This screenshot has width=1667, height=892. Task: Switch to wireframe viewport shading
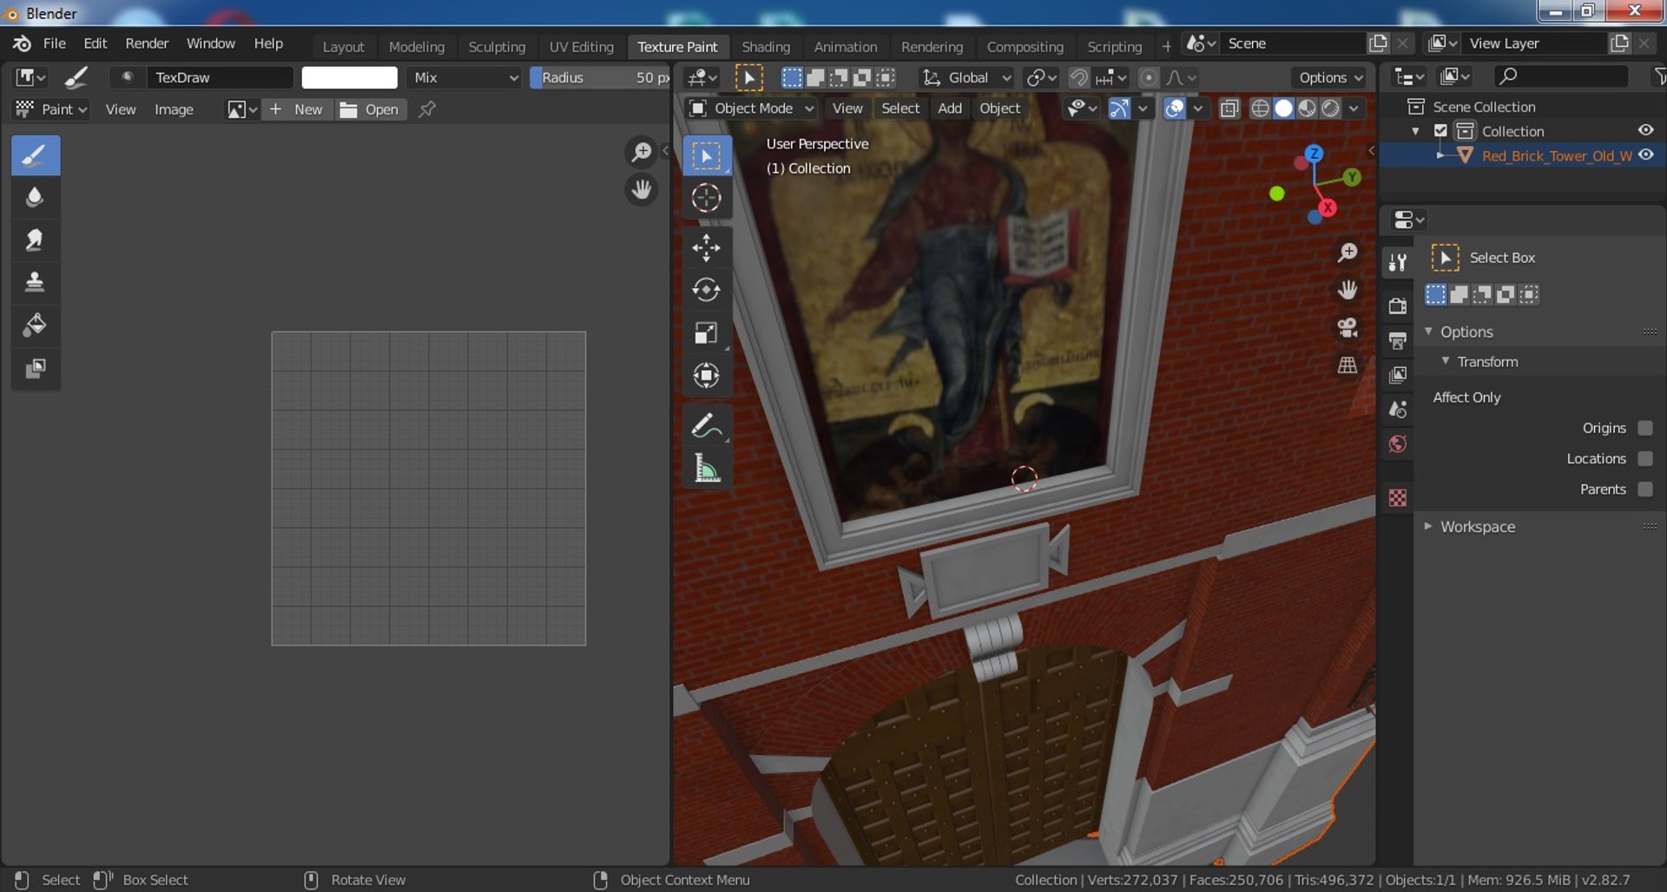tap(1260, 108)
